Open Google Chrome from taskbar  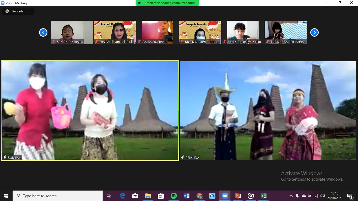[199, 196]
